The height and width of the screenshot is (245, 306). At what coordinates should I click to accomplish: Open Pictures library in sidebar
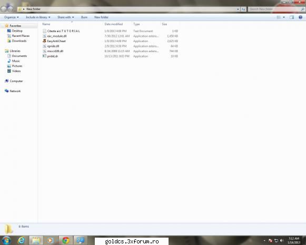coord(17,66)
